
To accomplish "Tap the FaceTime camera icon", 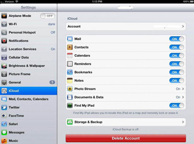I will point(4,116).
